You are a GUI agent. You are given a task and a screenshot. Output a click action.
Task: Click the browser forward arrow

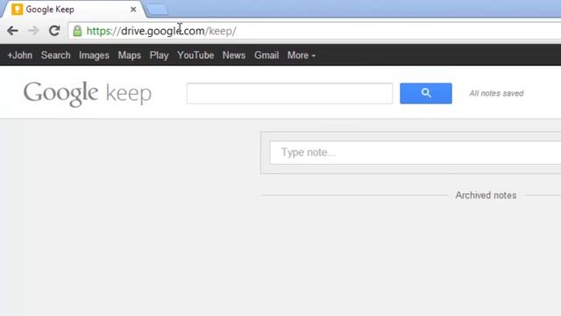(x=33, y=31)
